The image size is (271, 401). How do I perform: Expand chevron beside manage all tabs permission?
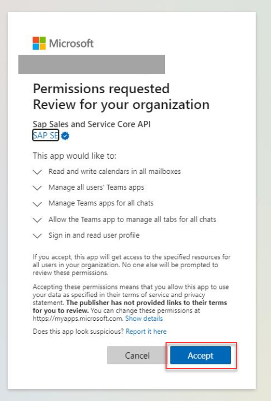(37, 220)
